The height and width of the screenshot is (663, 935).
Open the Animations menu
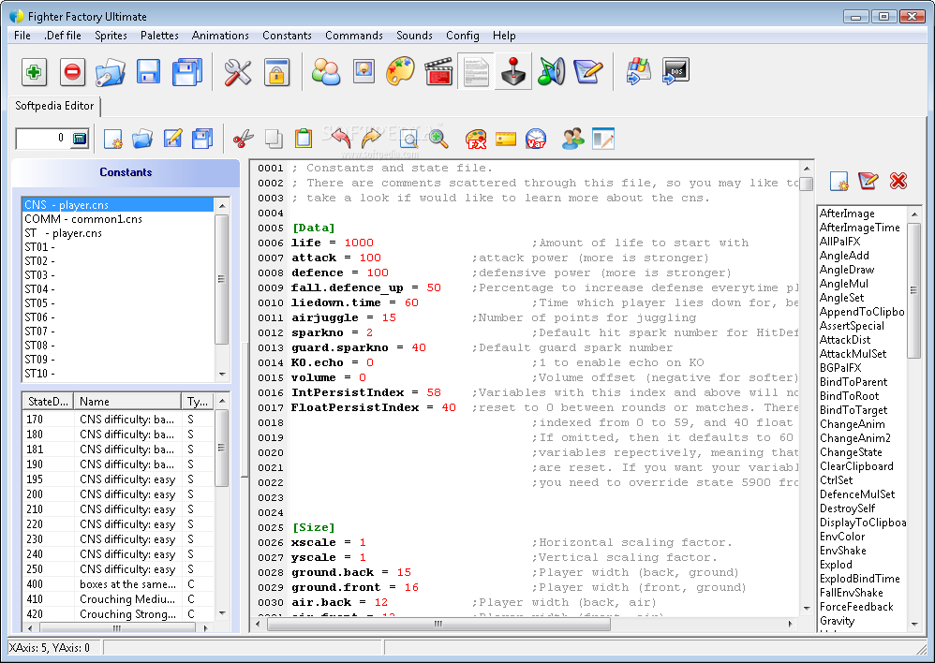click(x=220, y=36)
